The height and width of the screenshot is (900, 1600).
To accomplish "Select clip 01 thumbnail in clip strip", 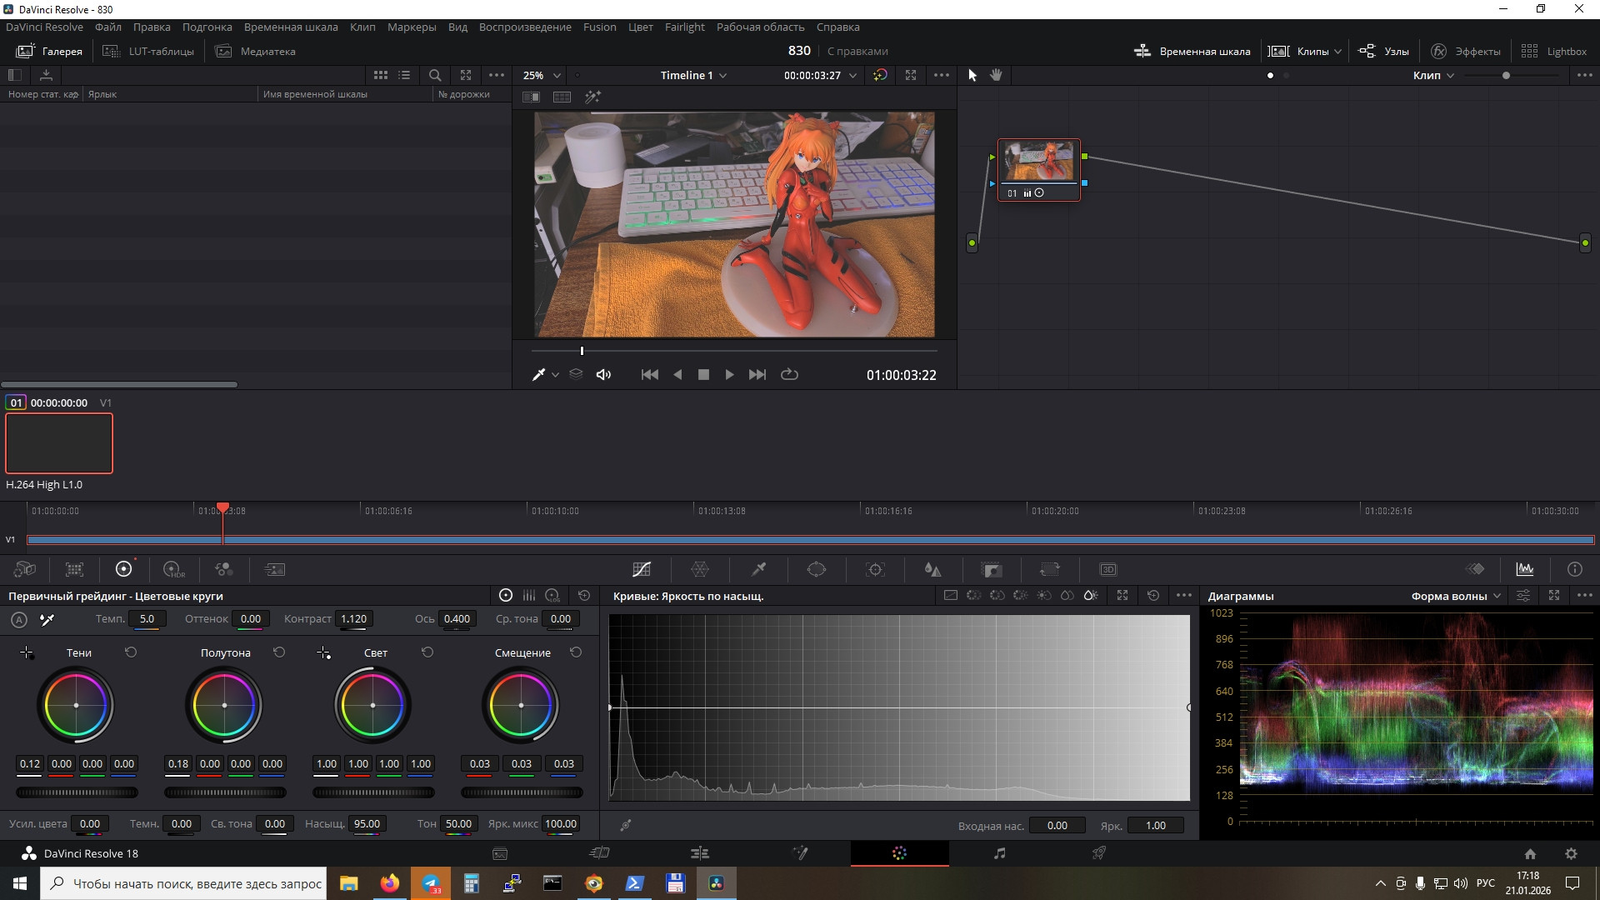I will (x=59, y=443).
